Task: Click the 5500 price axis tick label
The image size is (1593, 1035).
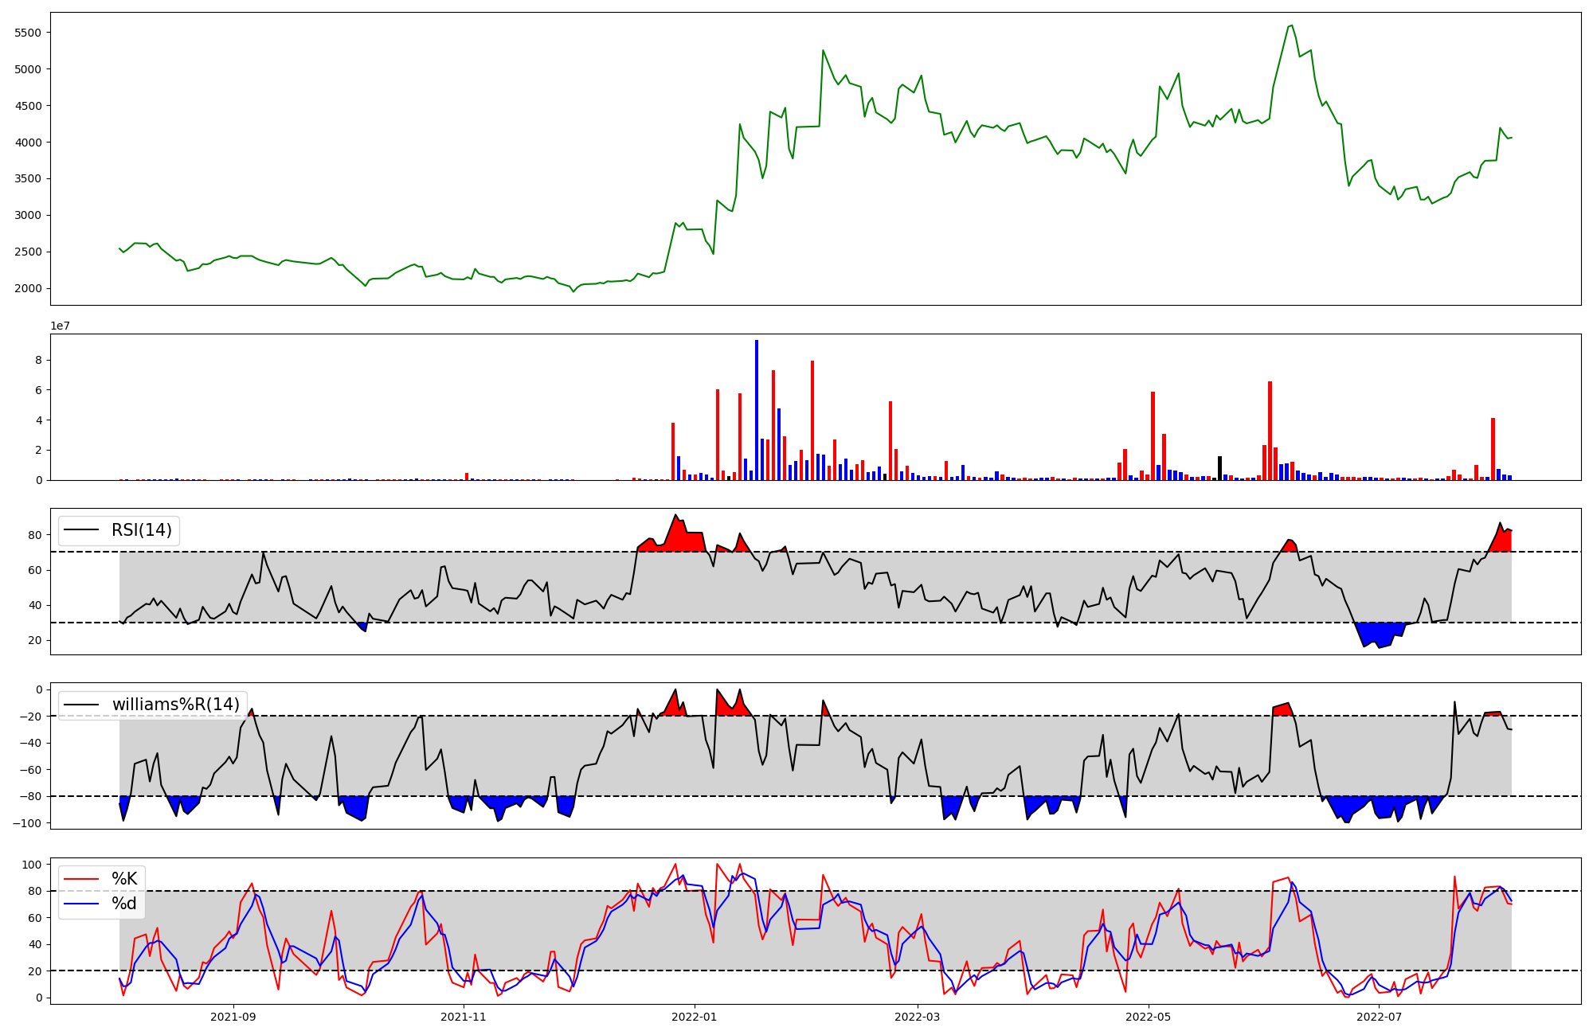Action: tap(29, 33)
